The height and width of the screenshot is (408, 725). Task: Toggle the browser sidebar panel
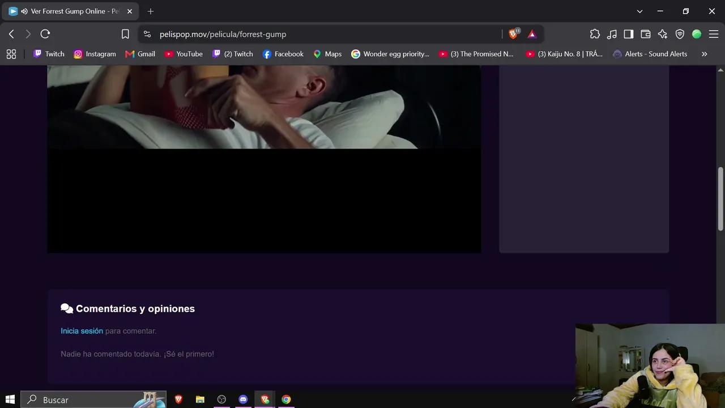click(629, 34)
